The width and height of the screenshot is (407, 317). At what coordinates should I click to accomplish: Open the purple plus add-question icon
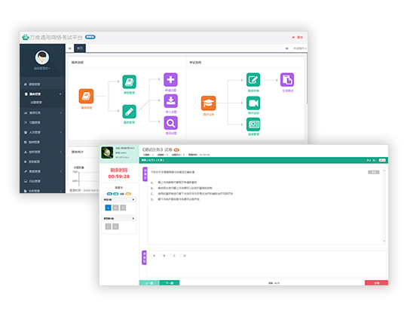(x=170, y=79)
